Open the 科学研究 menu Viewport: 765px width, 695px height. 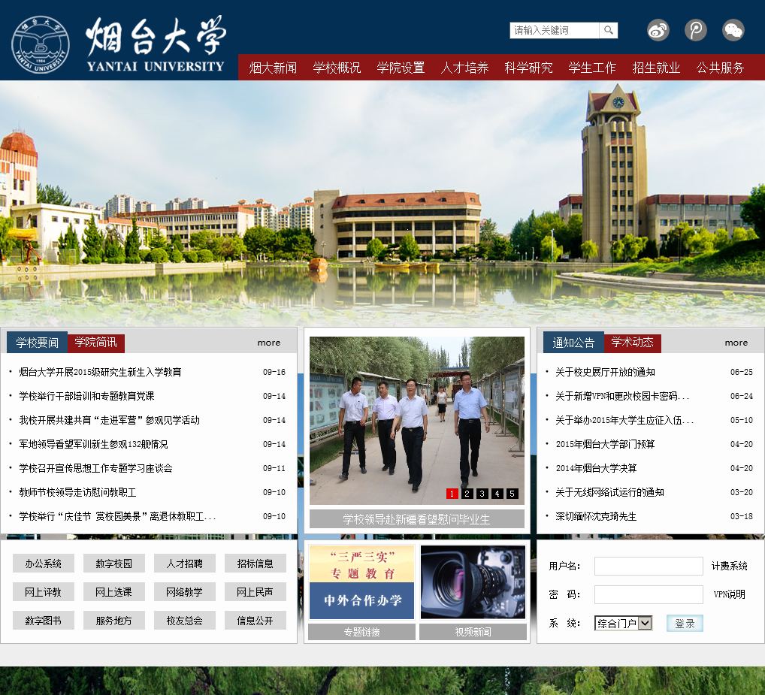pos(528,68)
